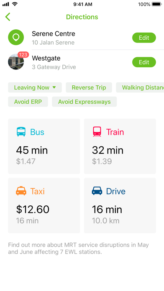Open the Westgate photo thumbnail

16,62
